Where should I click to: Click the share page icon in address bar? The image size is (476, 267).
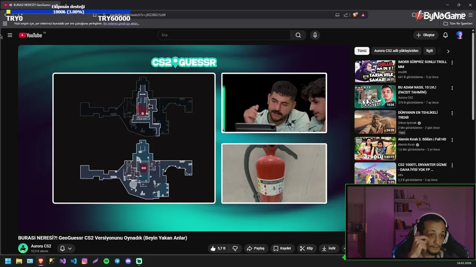(346, 15)
